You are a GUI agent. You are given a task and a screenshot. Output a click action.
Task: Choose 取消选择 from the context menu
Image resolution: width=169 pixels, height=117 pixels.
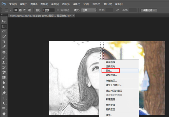[x=110, y=62]
